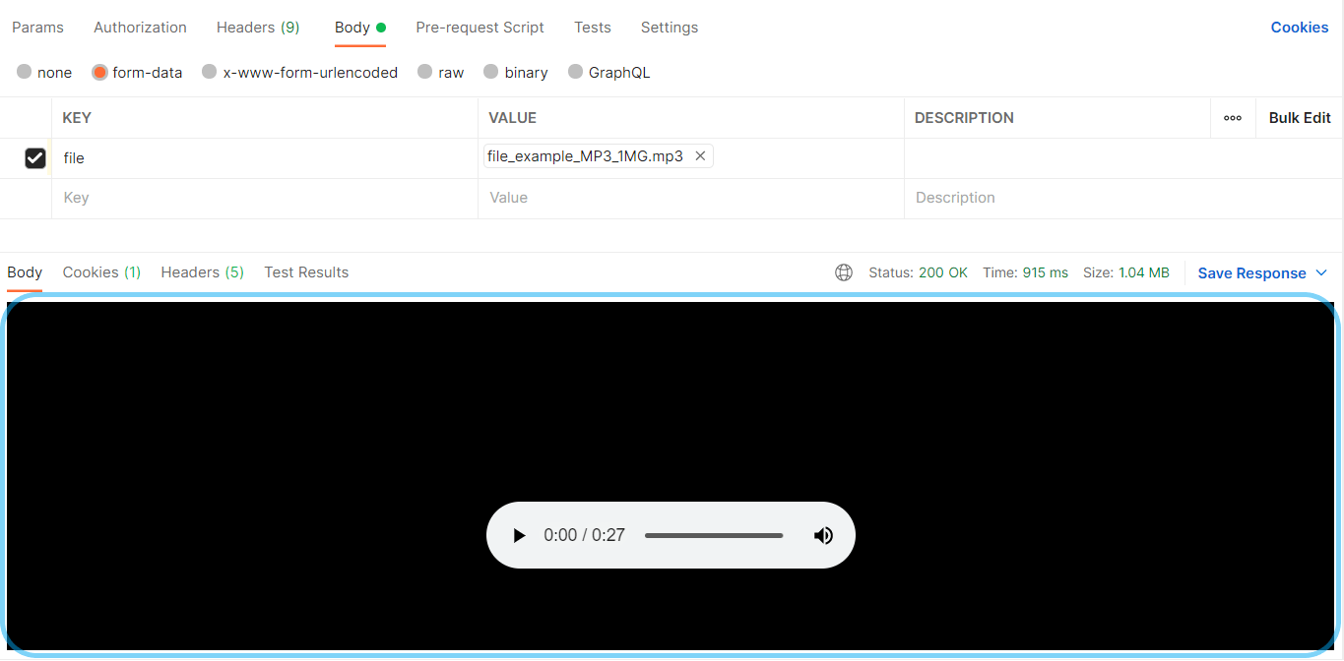The height and width of the screenshot is (661, 1344).
Task: Select GraphQL body type
Action: coord(576,72)
